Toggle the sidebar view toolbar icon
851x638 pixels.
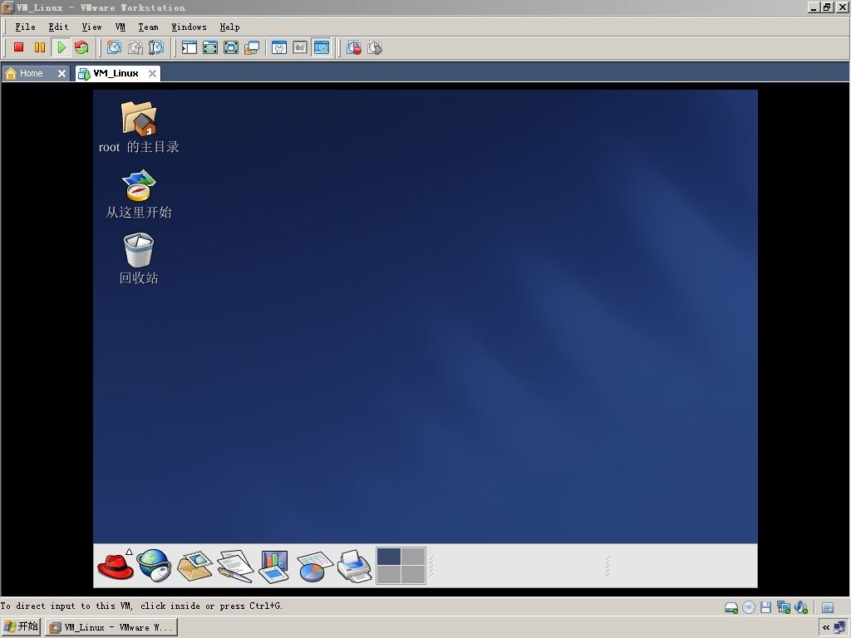pos(189,47)
